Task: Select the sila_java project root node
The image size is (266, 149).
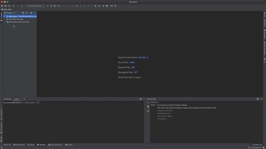Action: click(20, 17)
